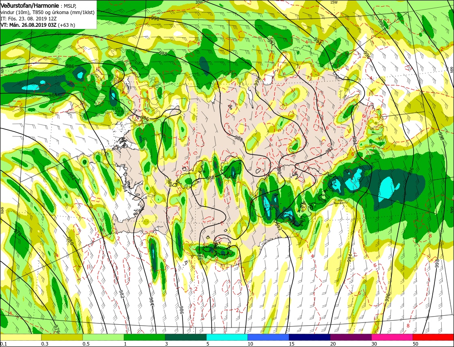Screen dimensions: 454x347
Task: Click the 'Veðurstofan/Harmonie' title text
Action: pos(30,6)
